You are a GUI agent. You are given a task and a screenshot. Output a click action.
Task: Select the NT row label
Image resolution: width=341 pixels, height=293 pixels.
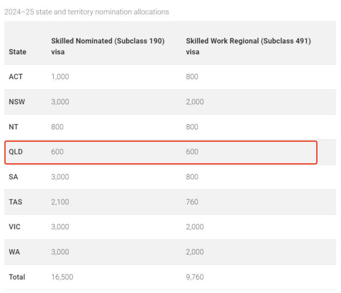click(x=14, y=127)
